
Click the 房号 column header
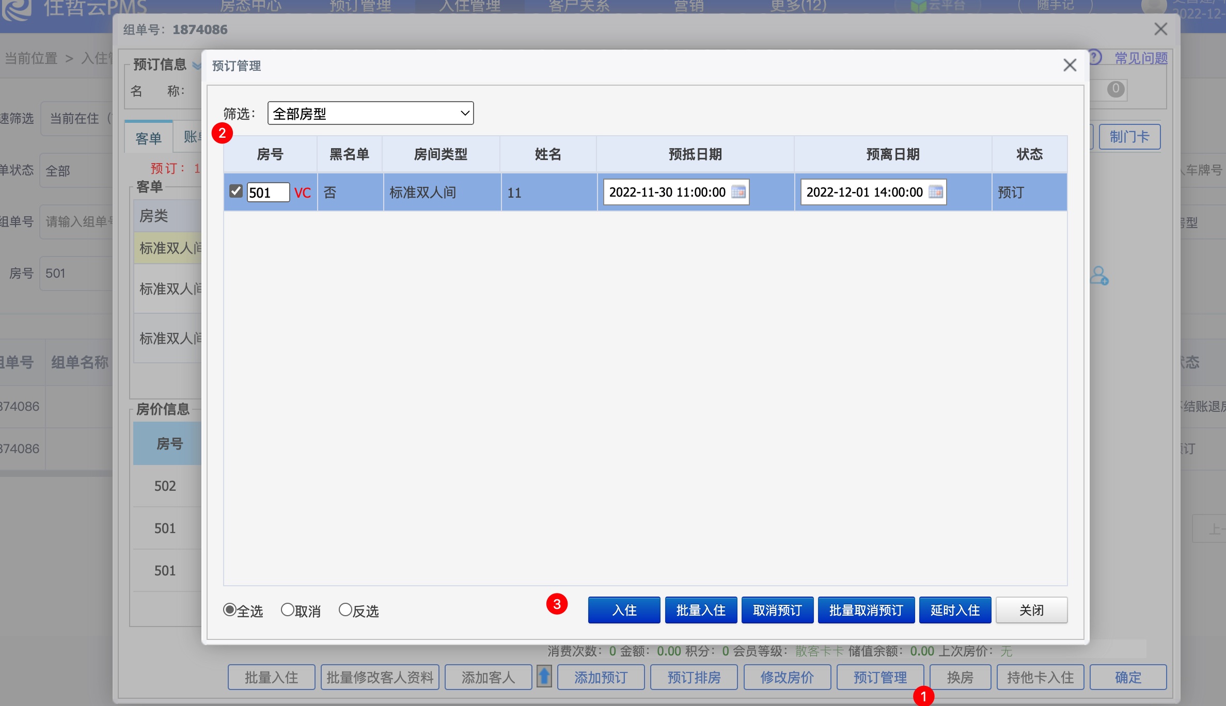point(270,154)
